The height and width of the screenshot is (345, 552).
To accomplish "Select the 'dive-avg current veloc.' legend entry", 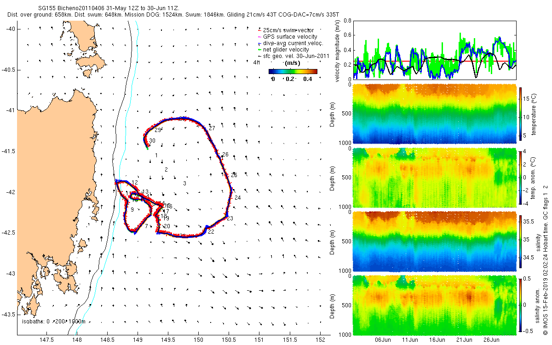I will point(291,43).
